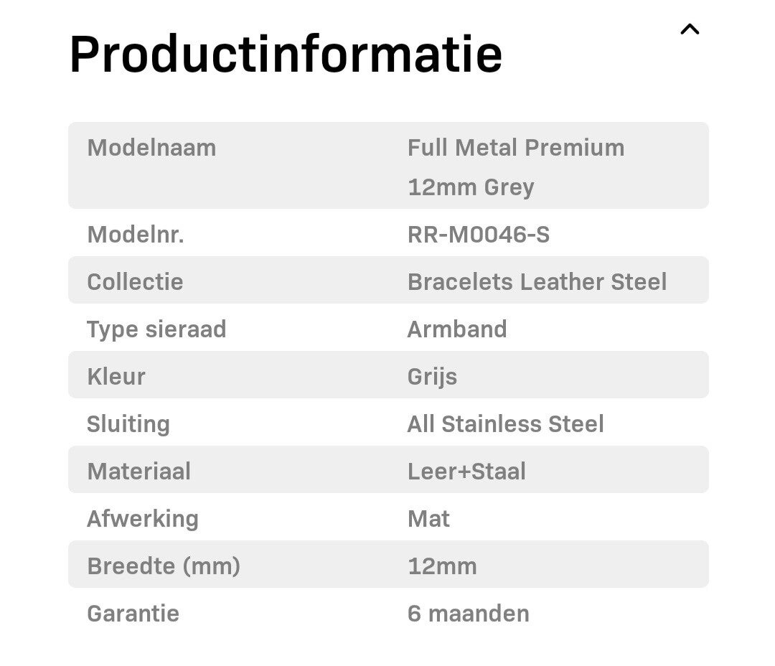Click the Collectie row label
Screen dimensions: 775x666
(135, 282)
